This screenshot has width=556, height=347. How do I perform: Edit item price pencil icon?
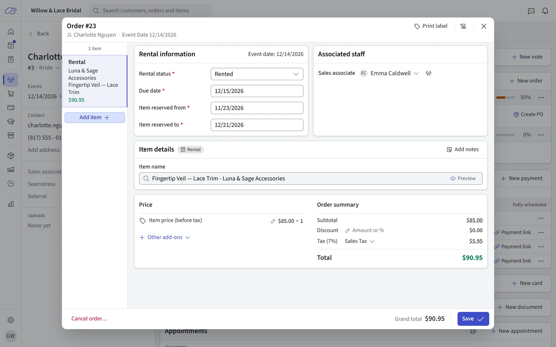click(273, 221)
